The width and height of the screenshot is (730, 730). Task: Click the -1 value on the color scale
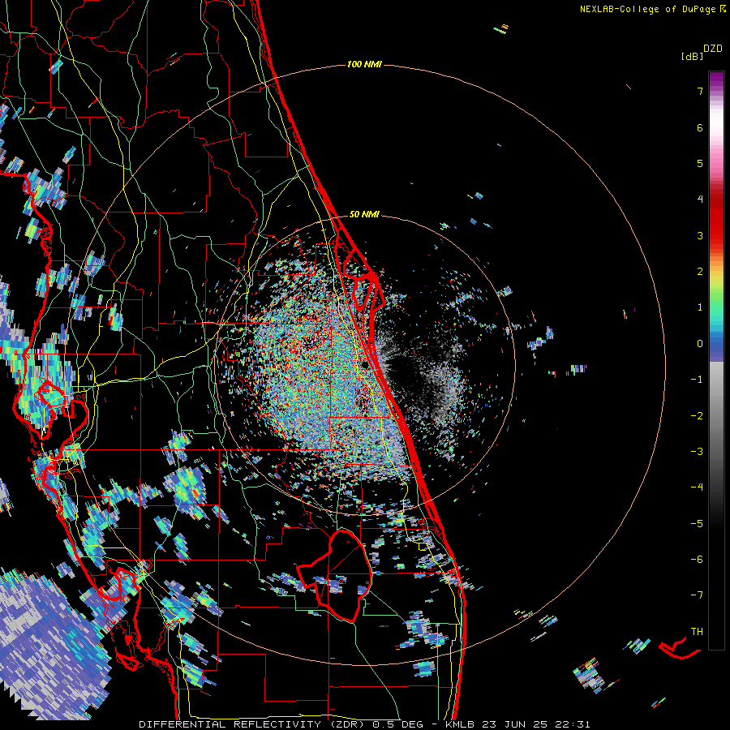coord(697,380)
